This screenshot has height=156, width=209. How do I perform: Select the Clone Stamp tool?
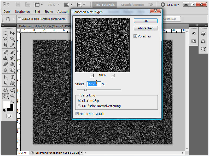tap(5, 58)
